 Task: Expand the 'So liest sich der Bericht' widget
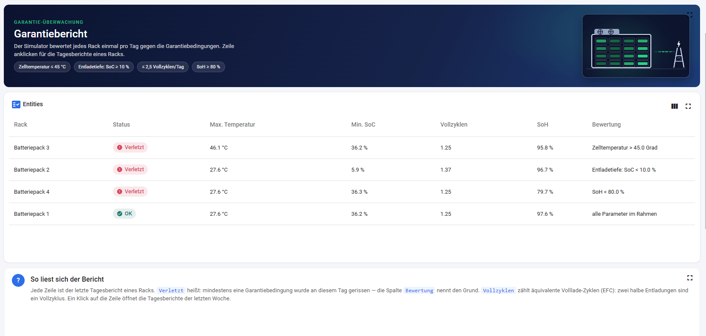coord(690,278)
